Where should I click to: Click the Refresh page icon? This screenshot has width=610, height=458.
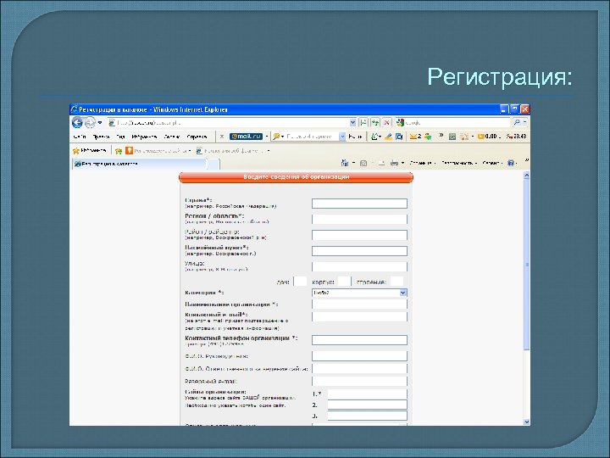[x=375, y=123]
